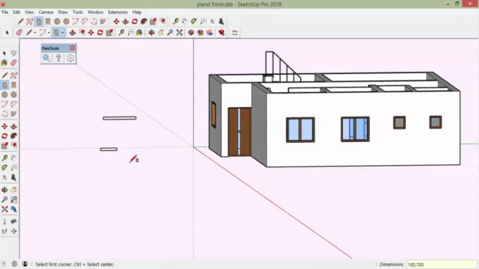479x269 pixels.
Task: Select the Circle tool in top toolbar row
Action: [57, 22]
